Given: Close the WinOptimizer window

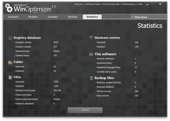Looking at the screenshot, I should coord(160,4).
